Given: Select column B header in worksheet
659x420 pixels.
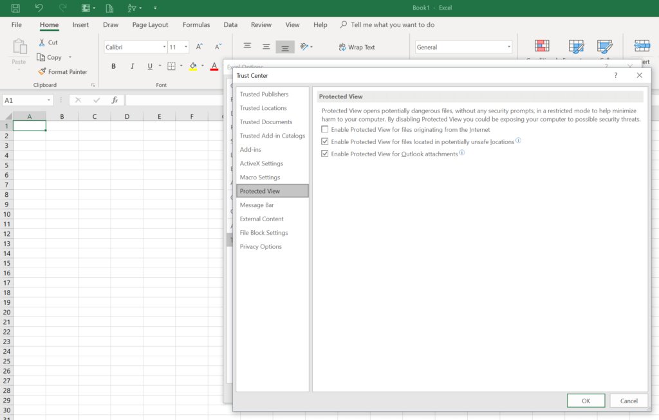Looking at the screenshot, I should coord(62,116).
